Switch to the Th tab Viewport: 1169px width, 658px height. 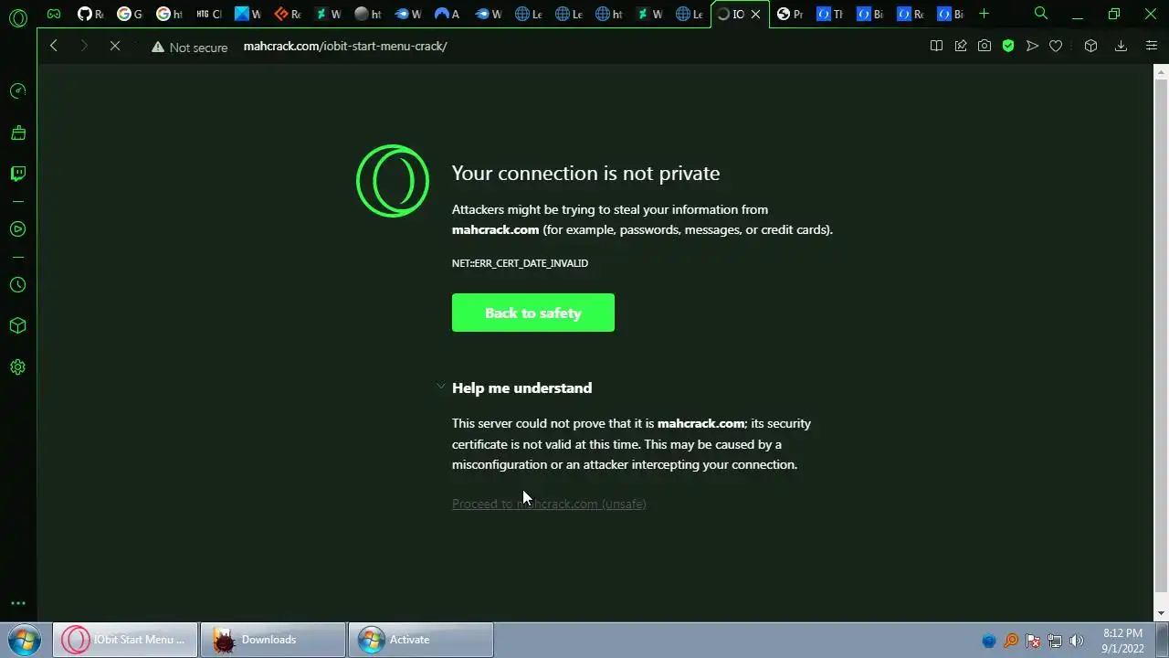click(x=829, y=14)
